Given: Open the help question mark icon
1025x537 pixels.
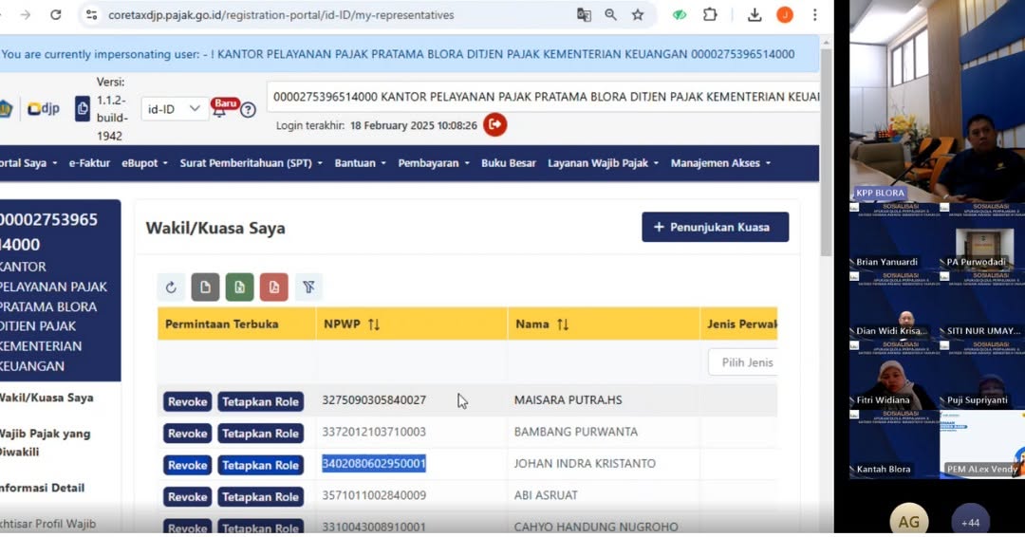Looking at the screenshot, I should [x=248, y=110].
